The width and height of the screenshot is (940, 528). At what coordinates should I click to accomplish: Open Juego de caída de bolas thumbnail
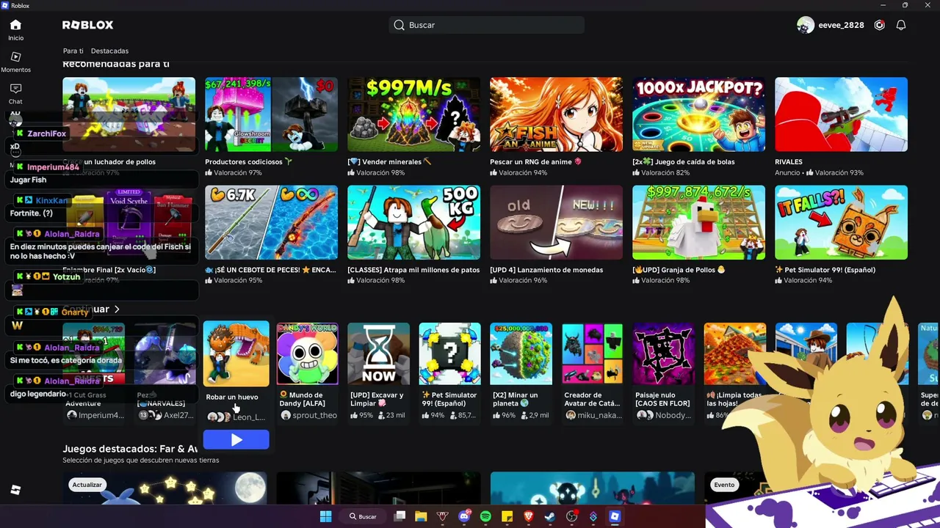(x=698, y=114)
